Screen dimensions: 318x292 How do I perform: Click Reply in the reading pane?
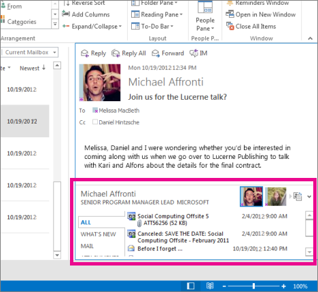(93, 54)
